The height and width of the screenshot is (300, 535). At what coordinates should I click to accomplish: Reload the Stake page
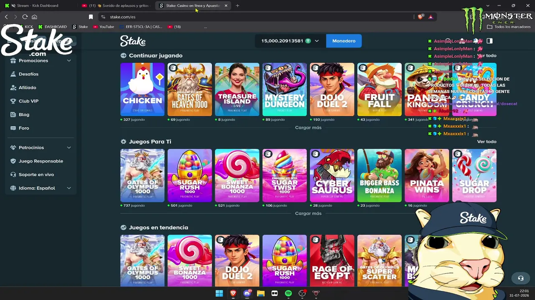tap(25, 17)
